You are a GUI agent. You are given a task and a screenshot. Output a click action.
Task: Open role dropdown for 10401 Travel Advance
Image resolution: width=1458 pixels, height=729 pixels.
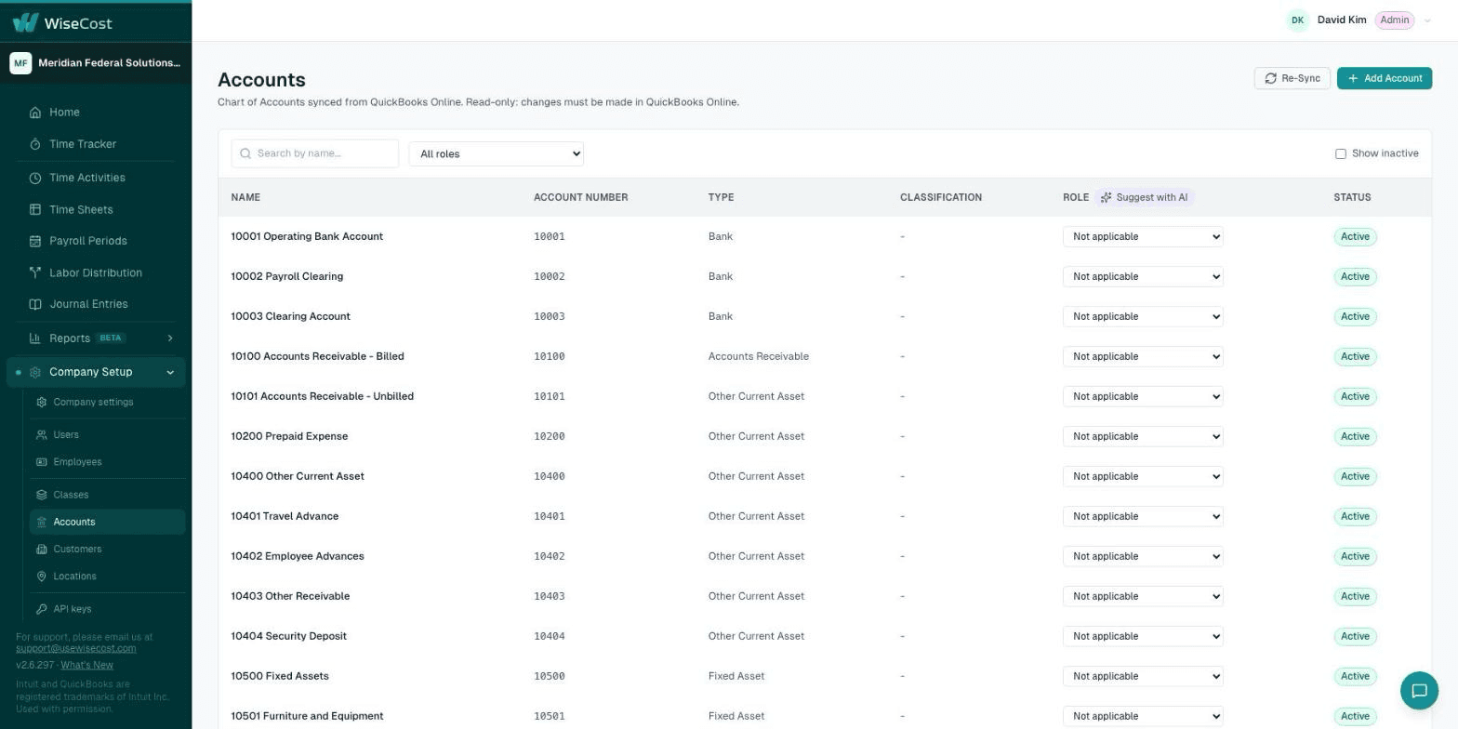point(1143,517)
